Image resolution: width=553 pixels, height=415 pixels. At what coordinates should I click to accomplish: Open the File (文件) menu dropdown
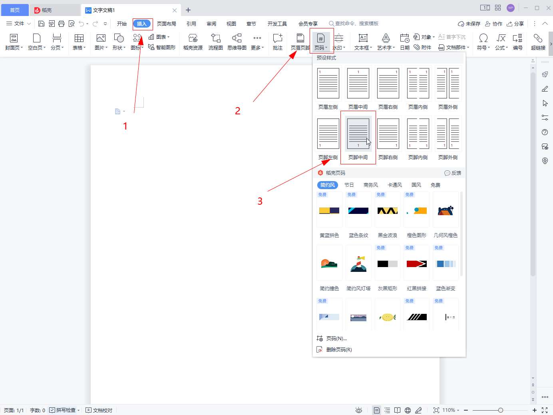pyautogui.click(x=19, y=24)
